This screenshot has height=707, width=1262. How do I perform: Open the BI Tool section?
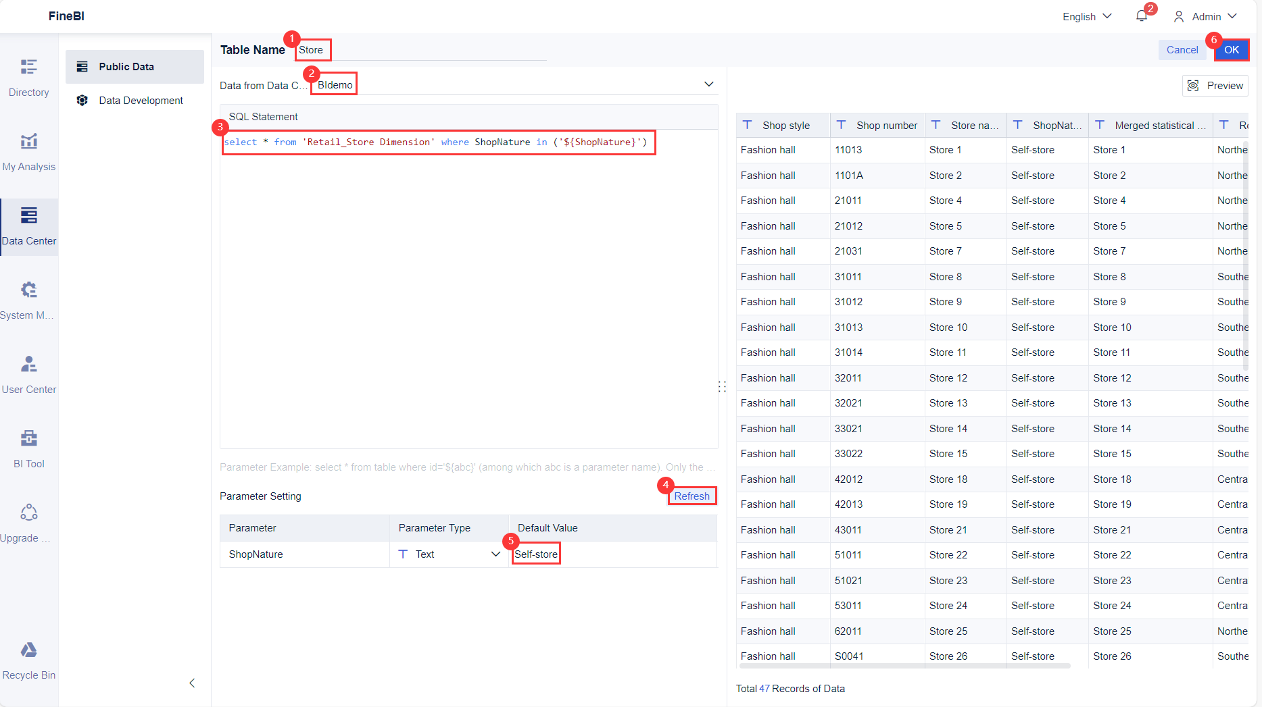click(x=28, y=448)
